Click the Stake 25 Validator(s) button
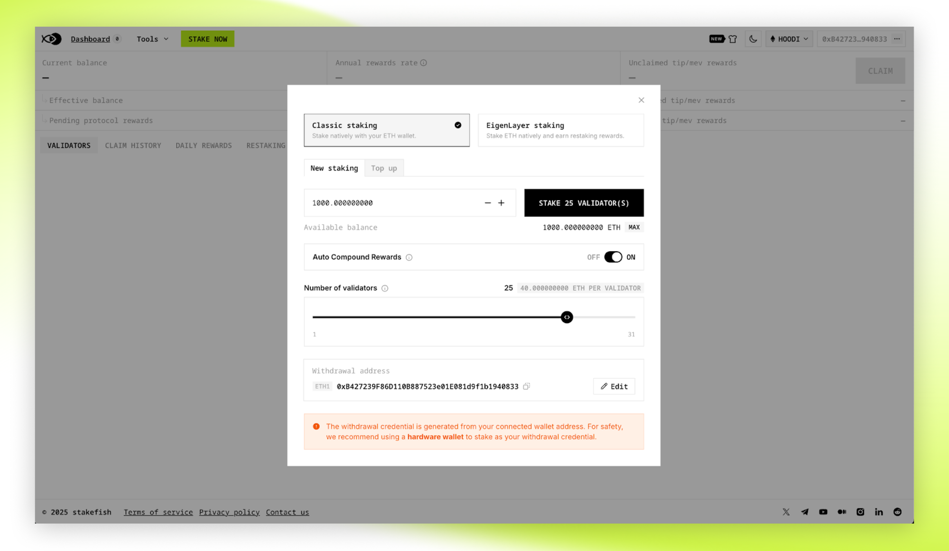 (x=584, y=203)
